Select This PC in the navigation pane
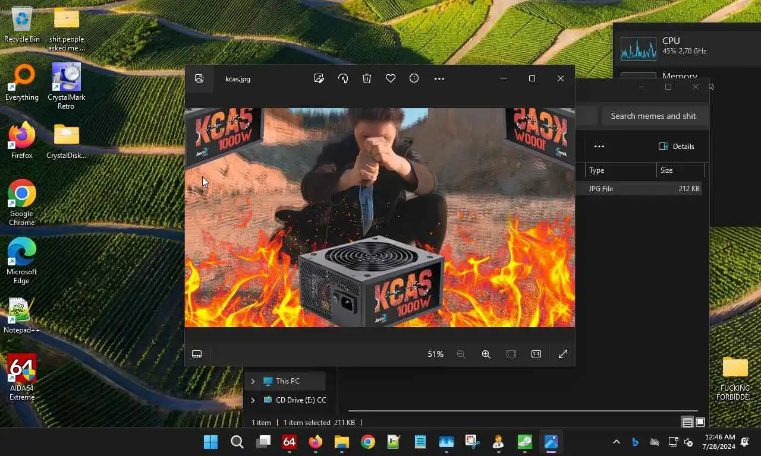This screenshot has width=761, height=456. pyautogui.click(x=287, y=381)
